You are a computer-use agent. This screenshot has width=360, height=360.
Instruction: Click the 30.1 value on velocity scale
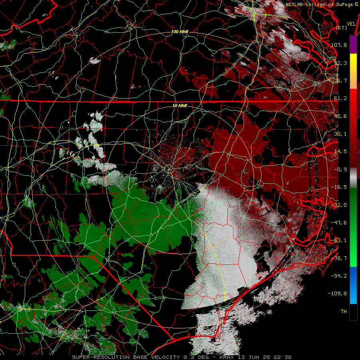click(x=340, y=134)
